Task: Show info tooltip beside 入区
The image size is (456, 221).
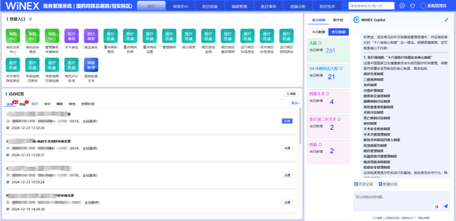Action: [320, 43]
